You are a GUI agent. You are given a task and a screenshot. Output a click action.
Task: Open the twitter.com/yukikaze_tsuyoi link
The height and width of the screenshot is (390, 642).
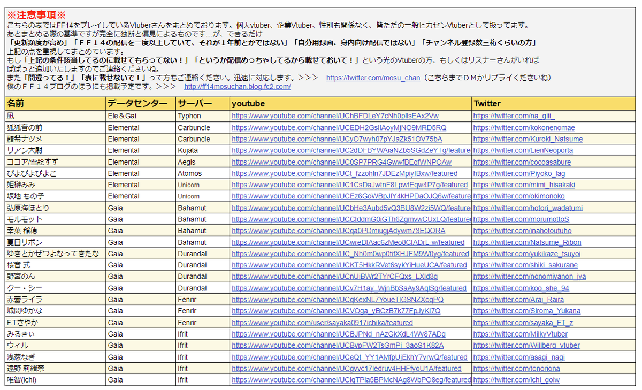[x=527, y=254]
